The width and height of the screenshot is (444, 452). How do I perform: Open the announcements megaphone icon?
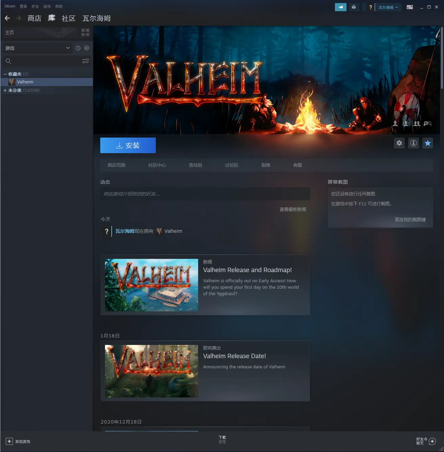pyautogui.click(x=340, y=7)
